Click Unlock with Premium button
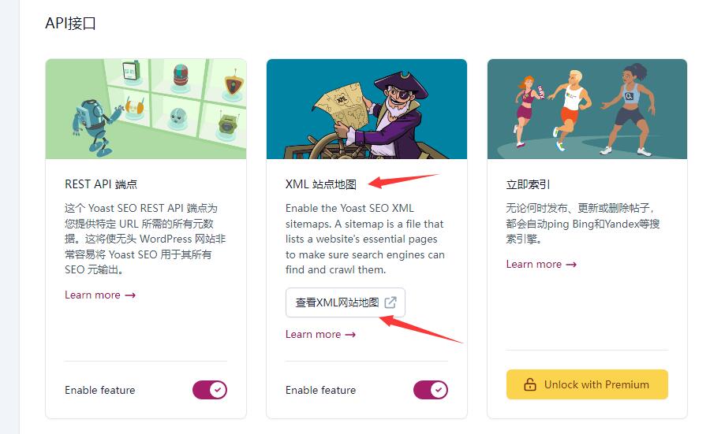The width and height of the screenshot is (710, 434). [x=587, y=384]
